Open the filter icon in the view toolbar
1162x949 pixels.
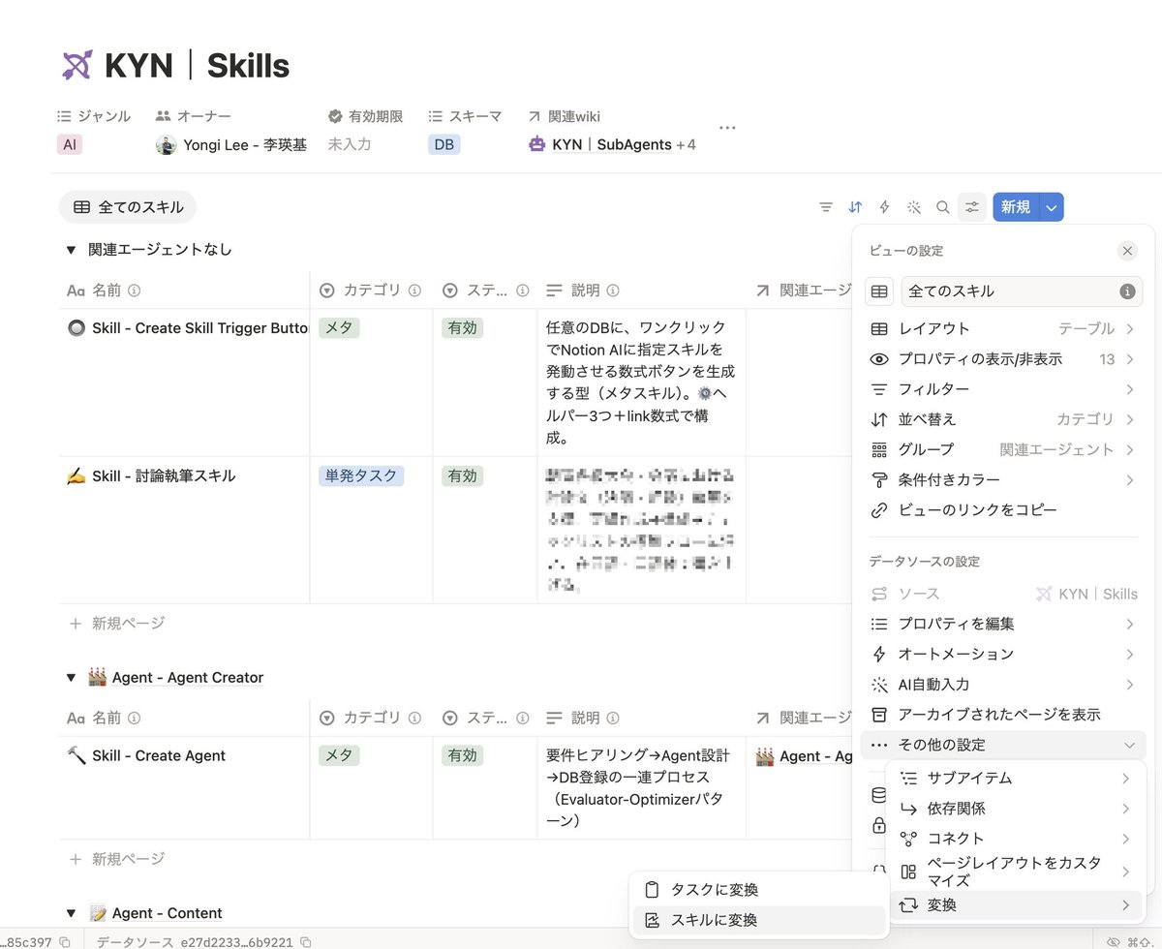pyautogui.click(x=826, y=206)
